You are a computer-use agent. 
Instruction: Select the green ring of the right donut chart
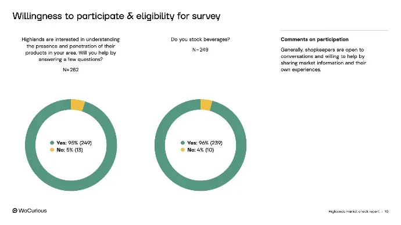(160, 145)
